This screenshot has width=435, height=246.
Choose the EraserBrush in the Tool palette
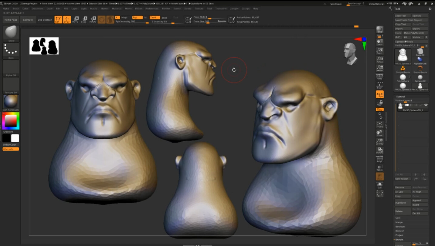[420, 70]
